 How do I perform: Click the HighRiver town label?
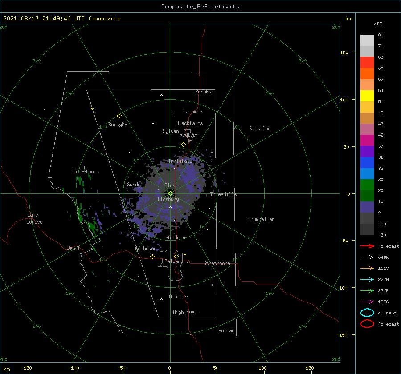184,312
